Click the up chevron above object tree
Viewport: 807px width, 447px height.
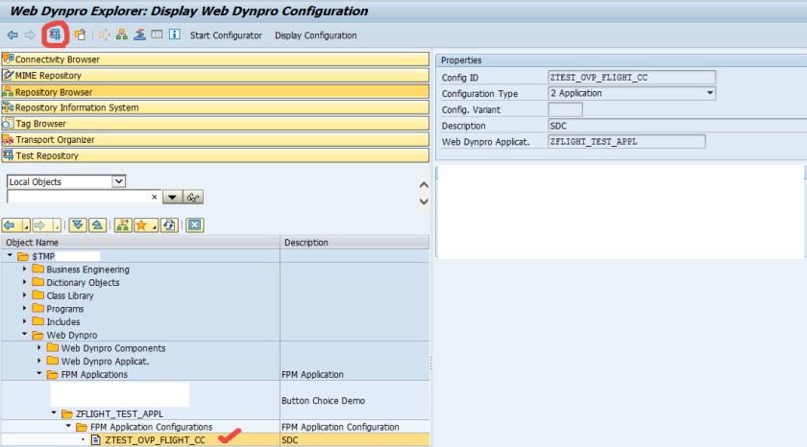pyautogui.click(x=424, y=185)
